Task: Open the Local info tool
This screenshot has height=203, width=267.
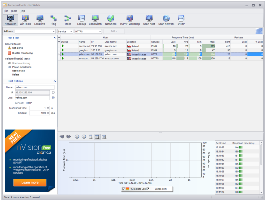Action: tap(40, 20)
